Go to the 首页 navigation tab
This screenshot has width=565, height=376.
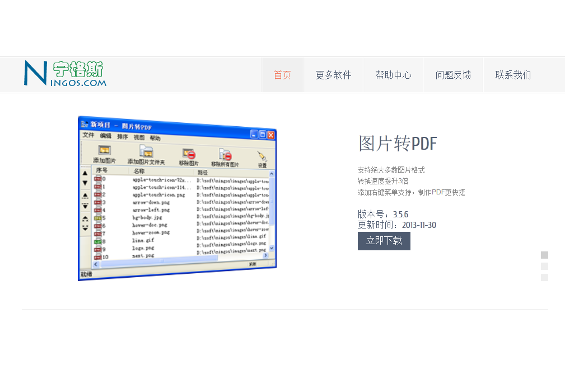pyautogui.click(x=282, y=75)
